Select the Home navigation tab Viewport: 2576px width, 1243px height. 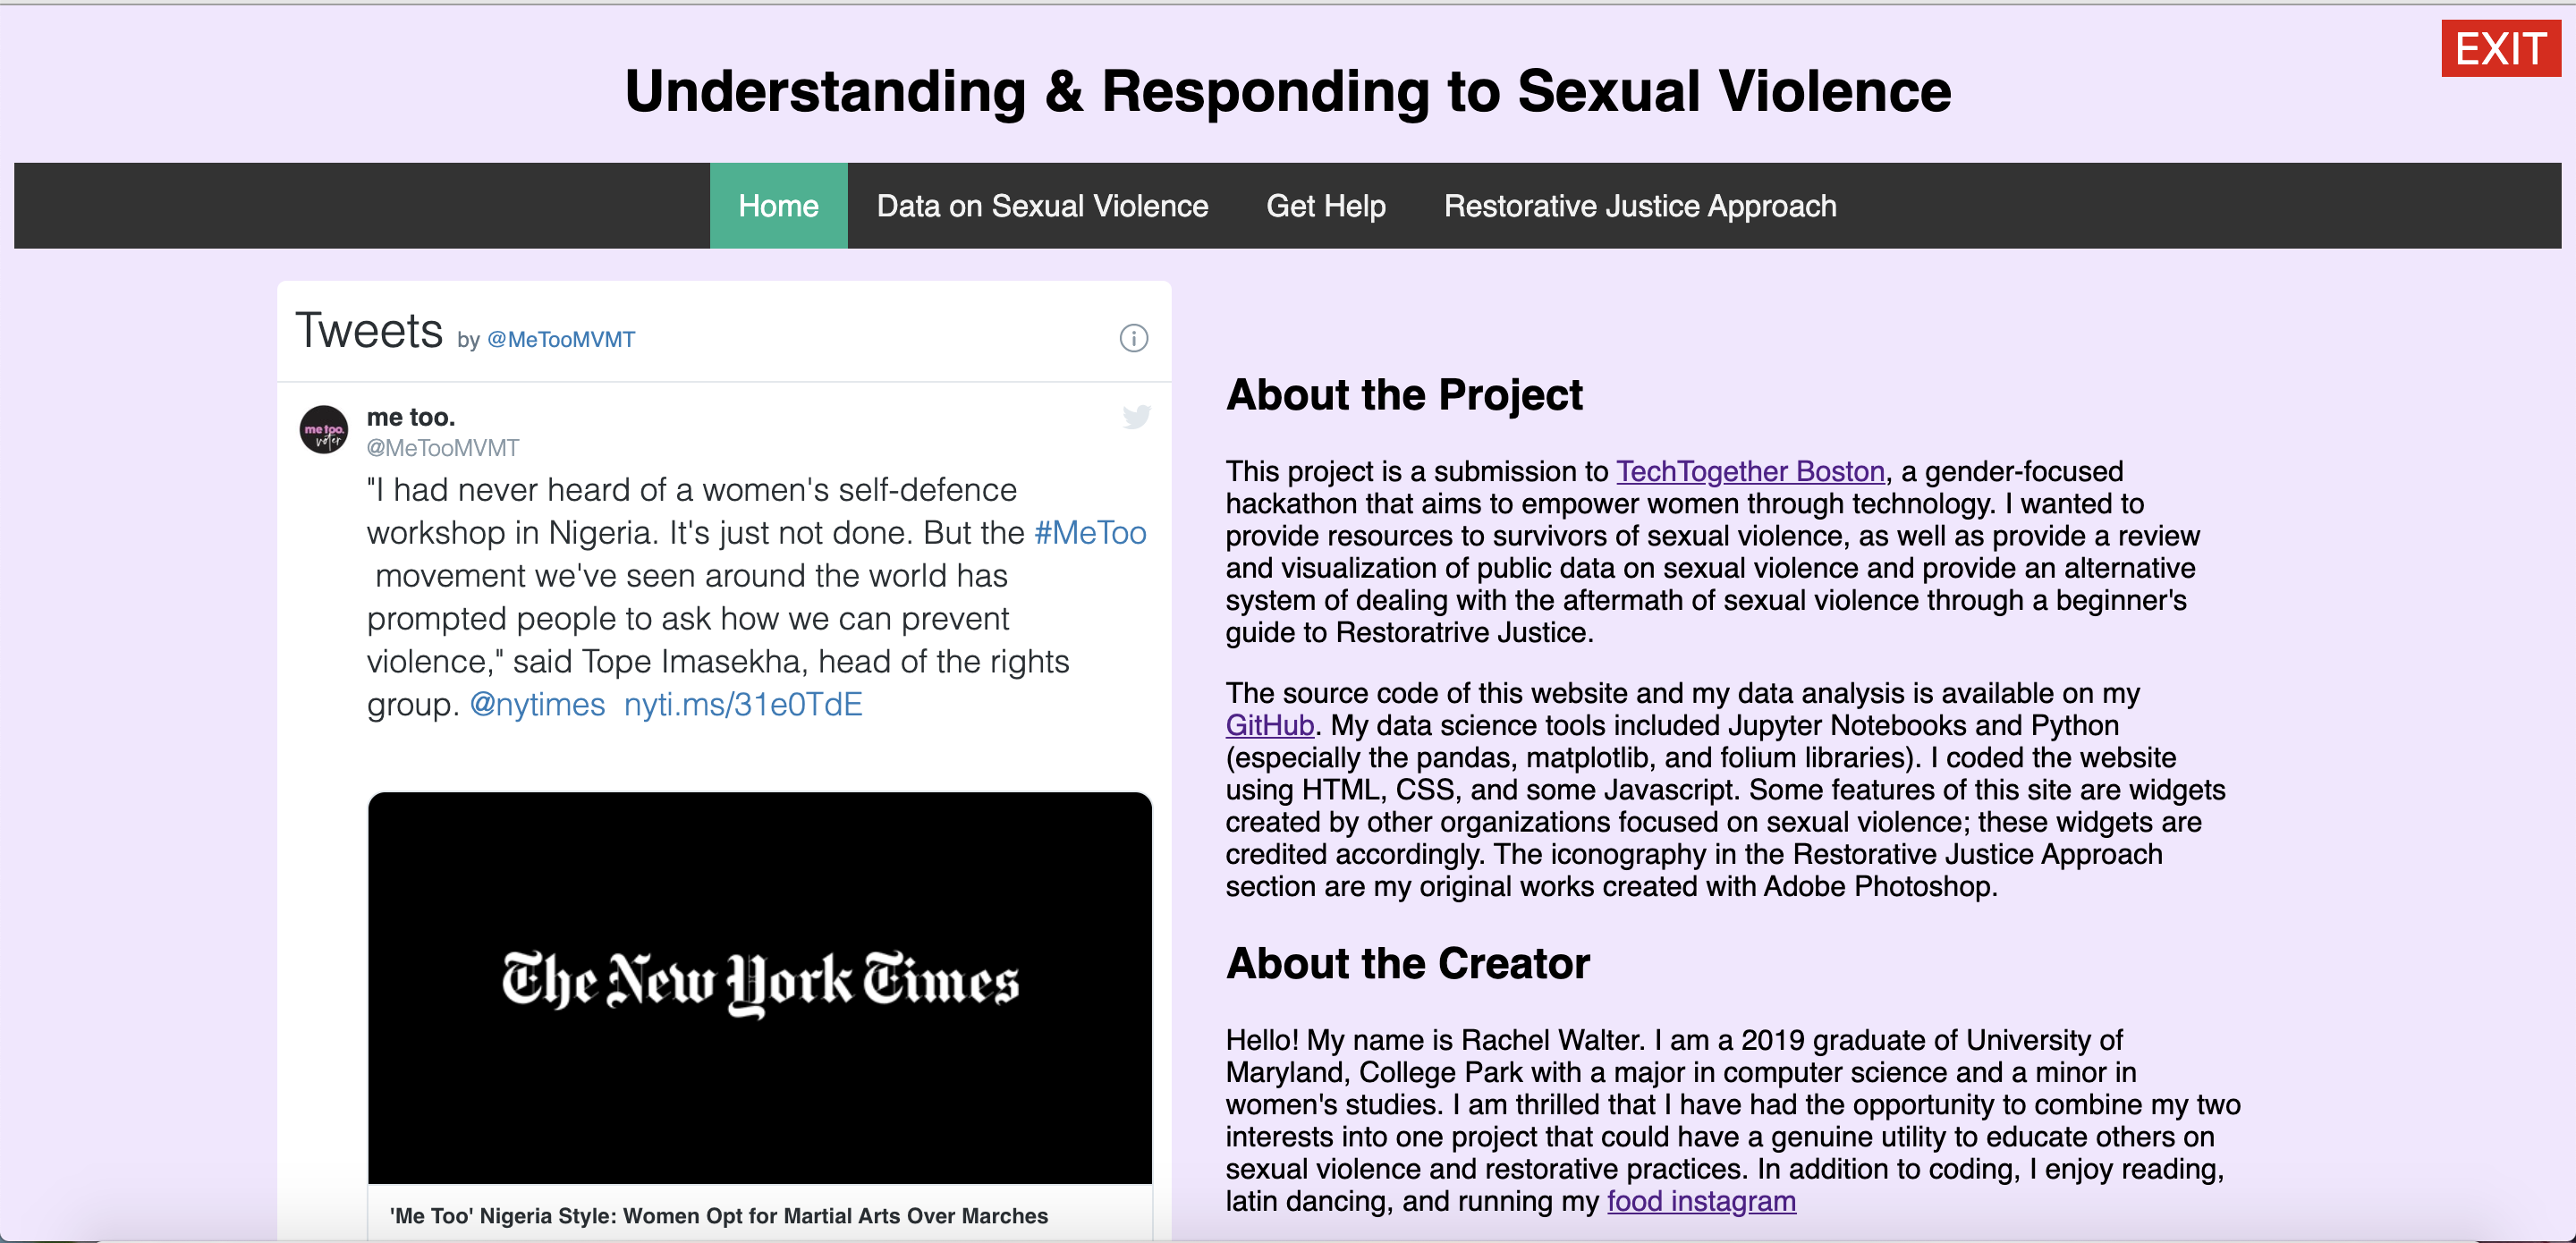pyautogui.click(x=778, y=206)
